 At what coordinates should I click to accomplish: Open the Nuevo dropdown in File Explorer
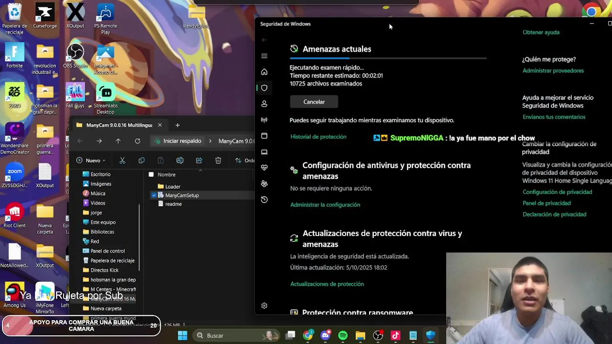91,161
